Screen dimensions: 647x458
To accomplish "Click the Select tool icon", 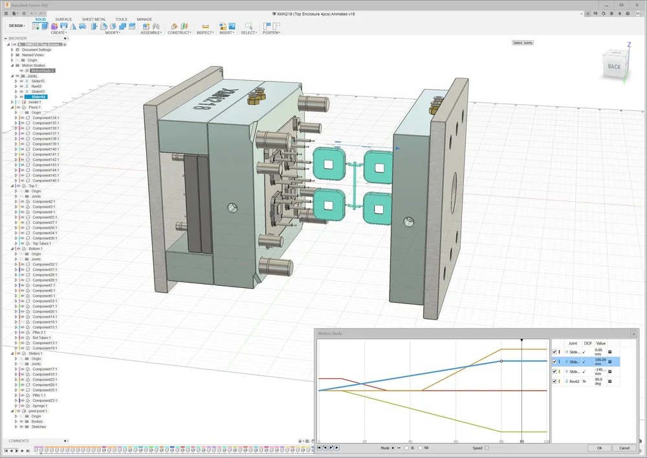I will [x=248, y=27].
